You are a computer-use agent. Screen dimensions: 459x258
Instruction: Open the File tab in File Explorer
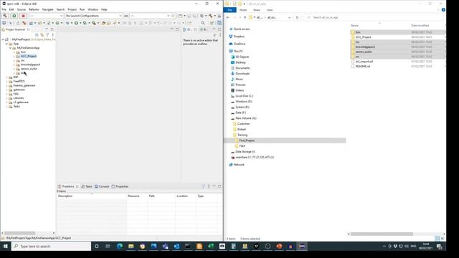click(229, 10)
